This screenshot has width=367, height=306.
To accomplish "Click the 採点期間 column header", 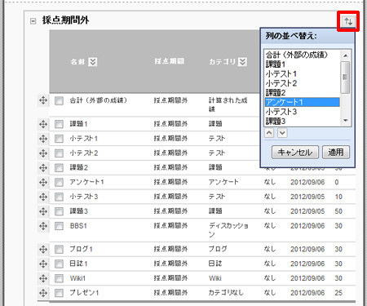I will [170, 61].
